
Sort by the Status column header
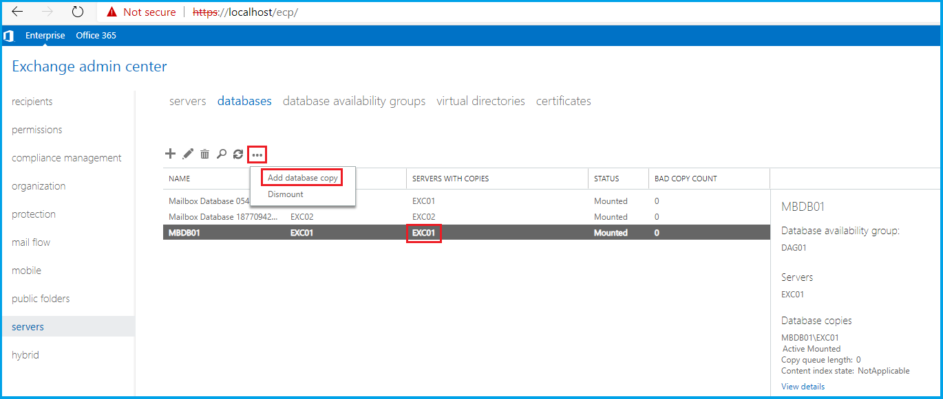(x=606, y=179)
